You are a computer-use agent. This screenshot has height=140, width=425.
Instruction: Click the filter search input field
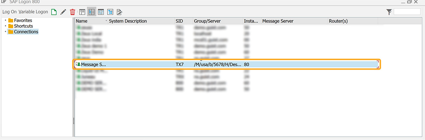[x=407, y=12]
